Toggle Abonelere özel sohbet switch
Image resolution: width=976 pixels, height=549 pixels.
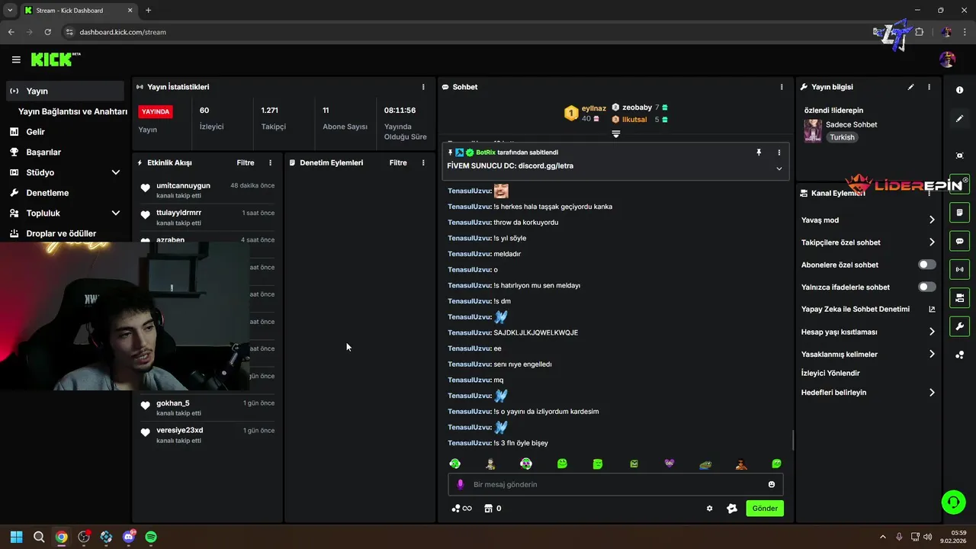pyautogui.click(x=927, y=265)
